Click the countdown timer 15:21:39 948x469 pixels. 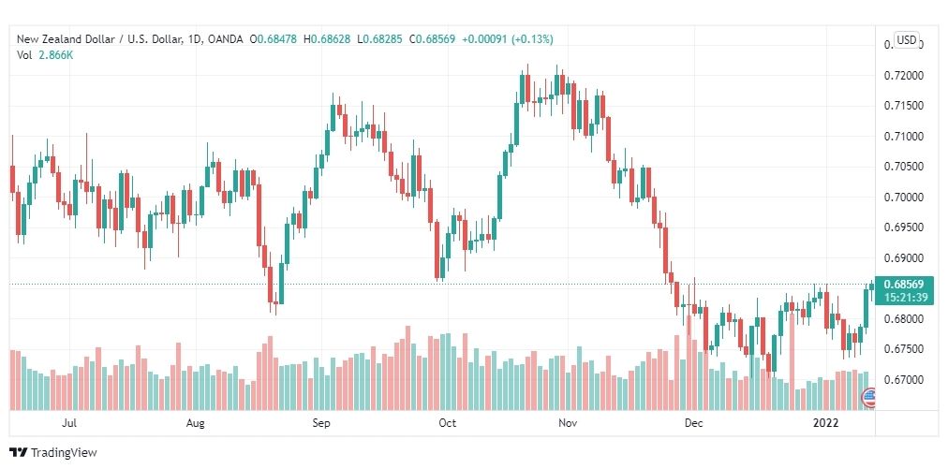[904, 298]
